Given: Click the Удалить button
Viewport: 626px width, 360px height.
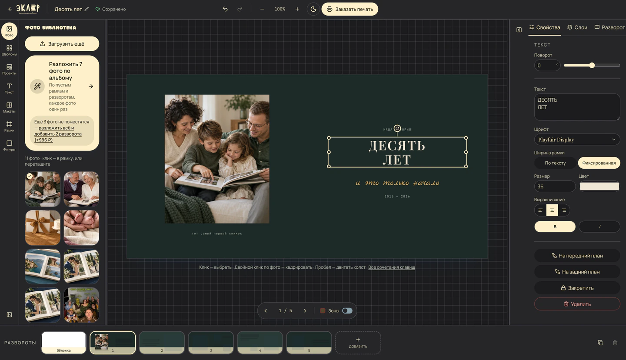Looking at the screenshot, I should click(577, 304).
